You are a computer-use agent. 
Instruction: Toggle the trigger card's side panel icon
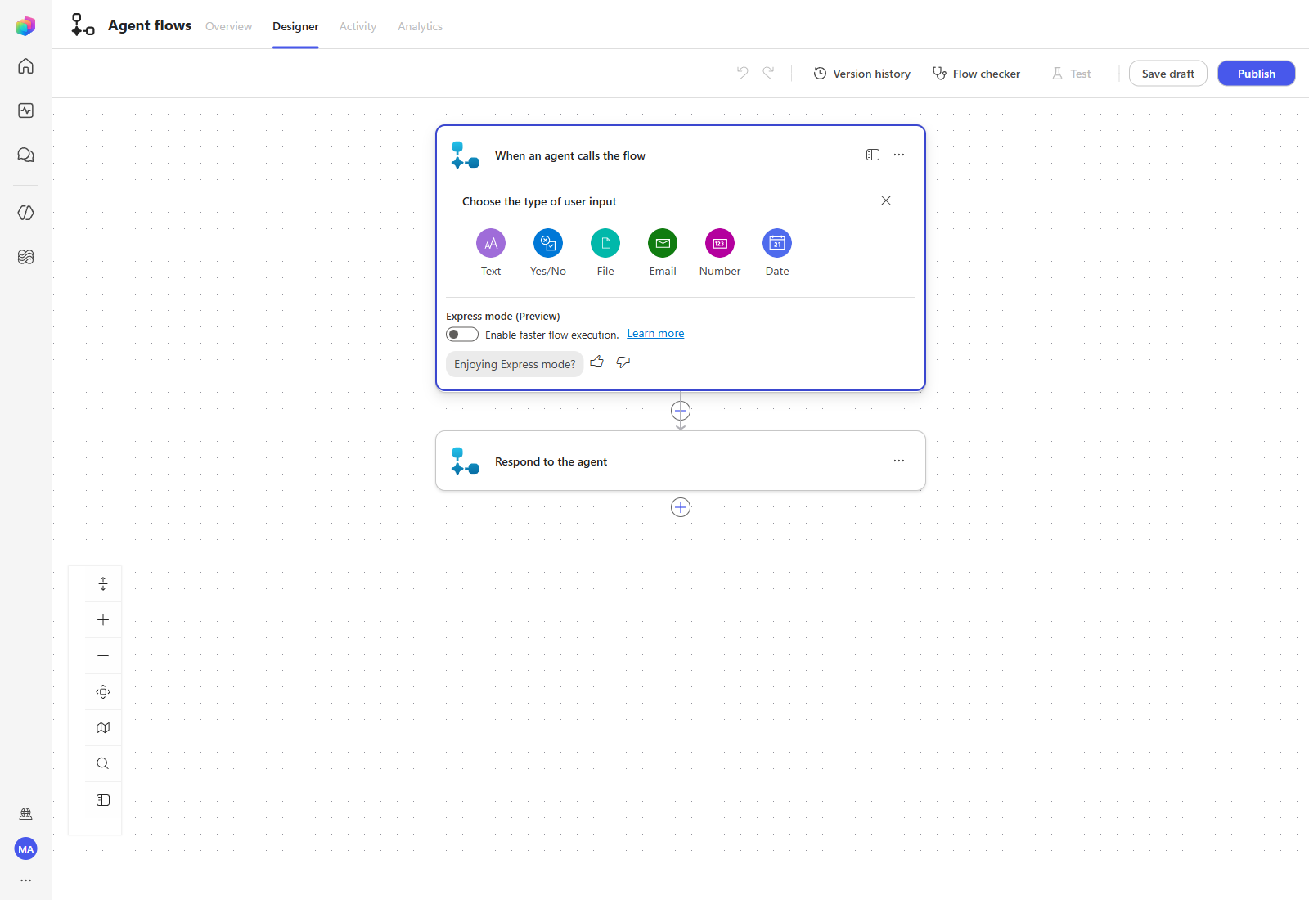pos(873,155)
